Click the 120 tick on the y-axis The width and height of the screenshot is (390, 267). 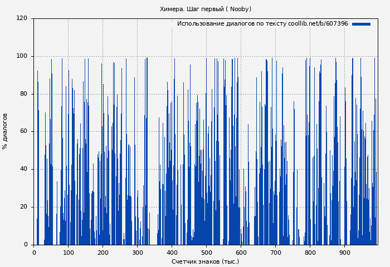22,18
